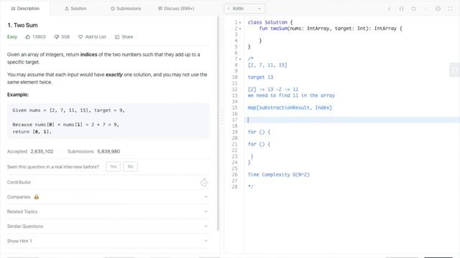Image resolution: width=460 pixels, height=258 pixels.
Task: Click the lock icon next to Companies
Action: pyautogui.click(x=37, y=197)
